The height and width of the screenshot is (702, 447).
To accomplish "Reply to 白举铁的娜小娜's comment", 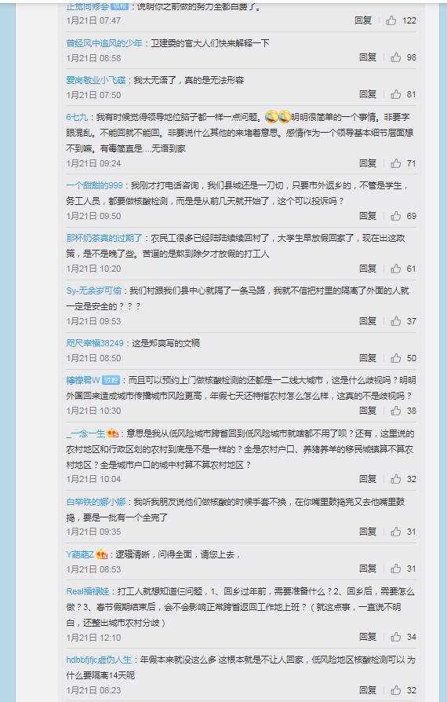I will click(368, 532).
